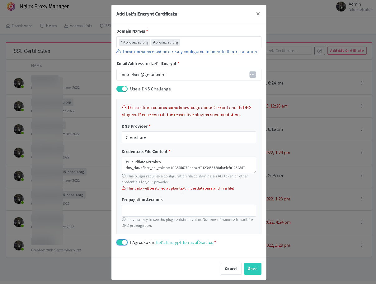Viewport: 376px width, 284px height.
Task: Open the help question mark icon
Action: pos(320,51)
